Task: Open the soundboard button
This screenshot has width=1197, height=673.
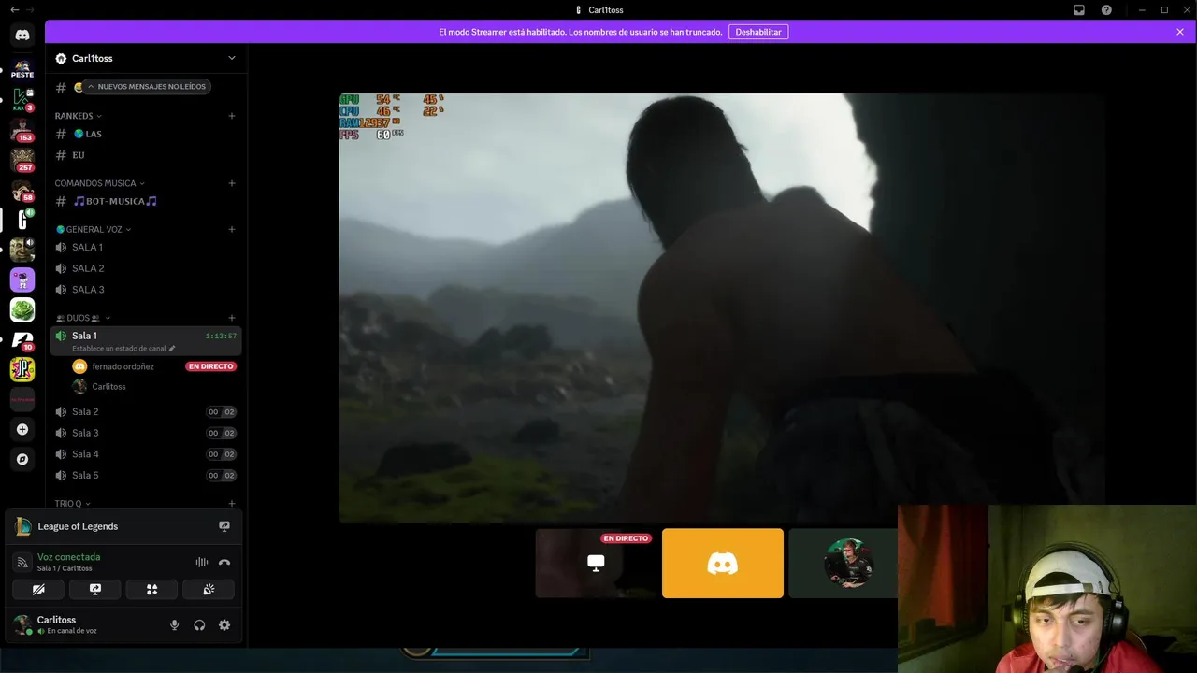Action: coord(209,589)
